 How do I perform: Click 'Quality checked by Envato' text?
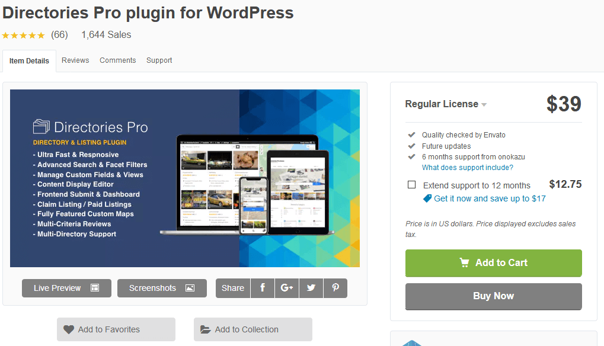(x=464, y=135)
